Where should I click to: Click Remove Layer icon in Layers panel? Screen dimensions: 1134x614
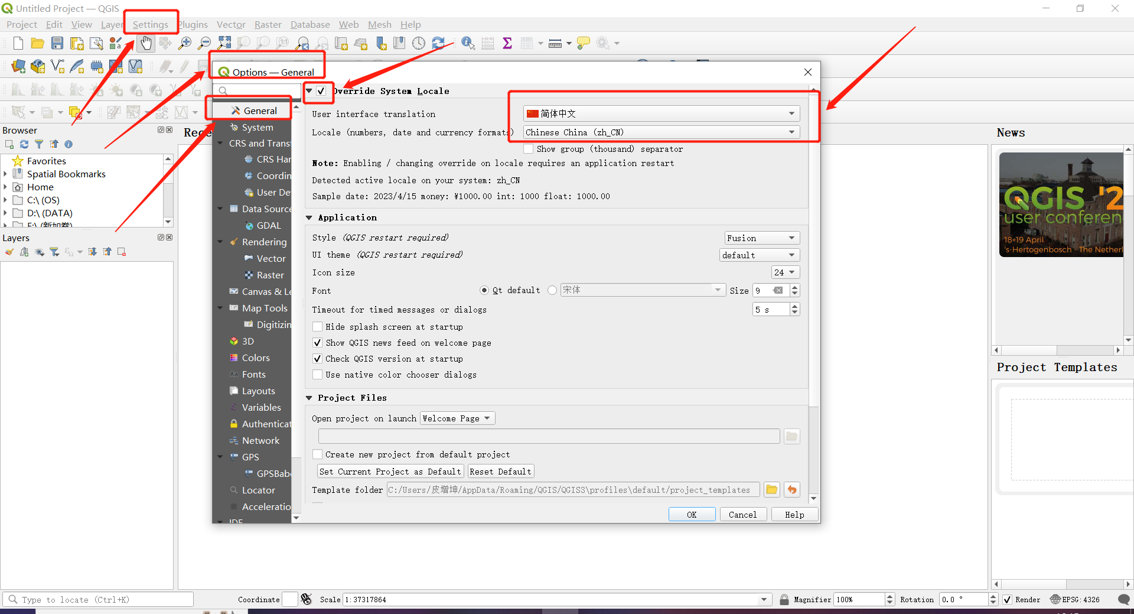(x=122, y=252)
